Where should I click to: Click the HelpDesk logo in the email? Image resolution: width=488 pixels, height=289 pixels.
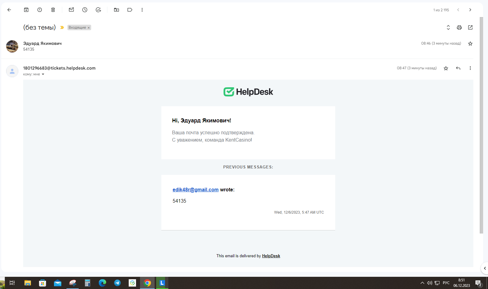(248, 92)
